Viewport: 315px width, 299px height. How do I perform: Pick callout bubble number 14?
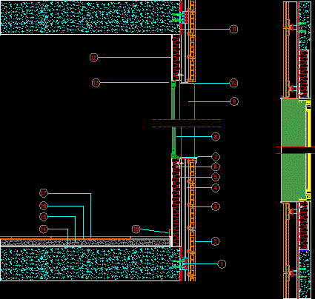click(44, 229)
